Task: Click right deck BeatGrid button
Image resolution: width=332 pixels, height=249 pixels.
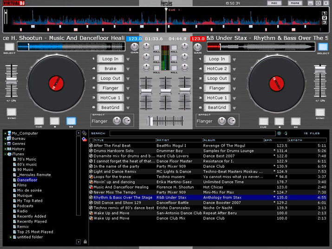Action: point(217,108)
